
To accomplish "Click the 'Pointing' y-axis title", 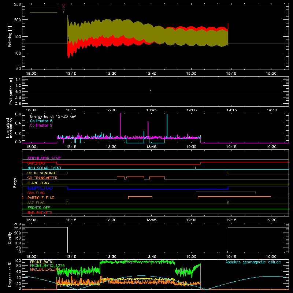I will pos(10,36).
